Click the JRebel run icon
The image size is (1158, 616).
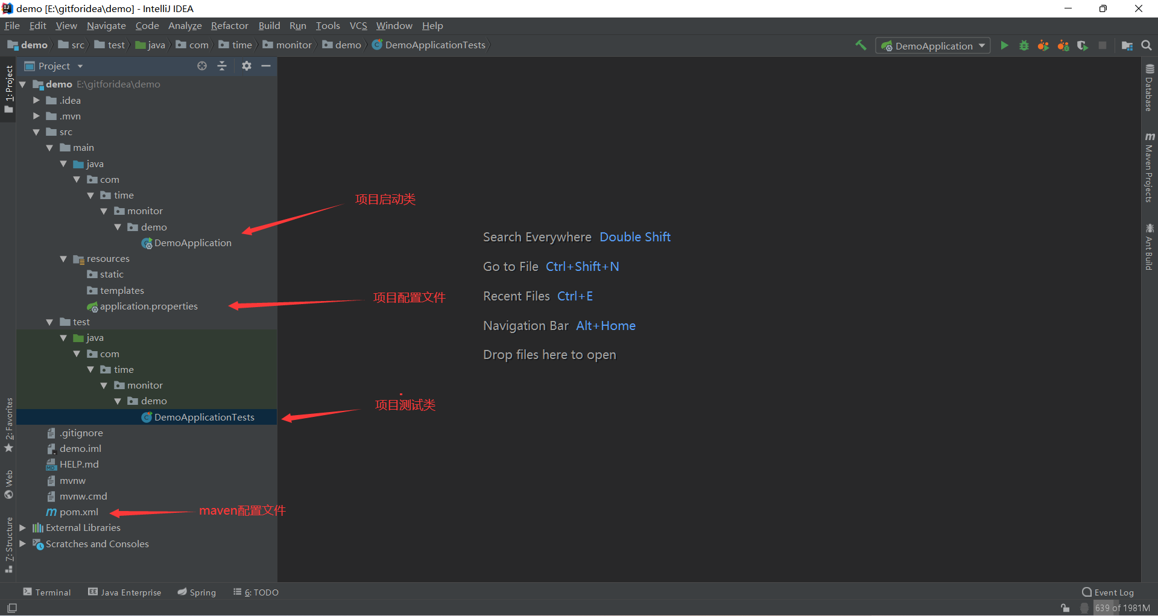(x=1043, y=45)
